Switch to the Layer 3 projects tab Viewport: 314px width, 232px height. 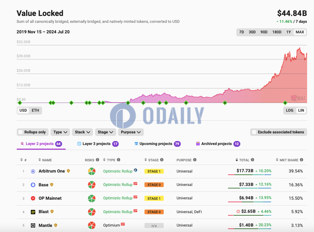click(98, 144)
